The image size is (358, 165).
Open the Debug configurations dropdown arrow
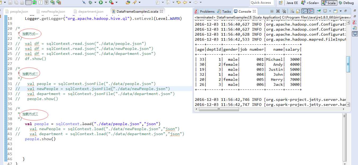point(95,2)
